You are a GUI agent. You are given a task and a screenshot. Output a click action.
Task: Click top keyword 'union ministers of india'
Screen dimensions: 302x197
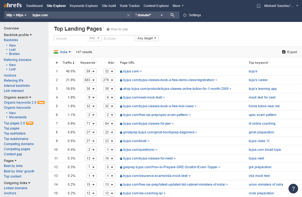point(266,184)
